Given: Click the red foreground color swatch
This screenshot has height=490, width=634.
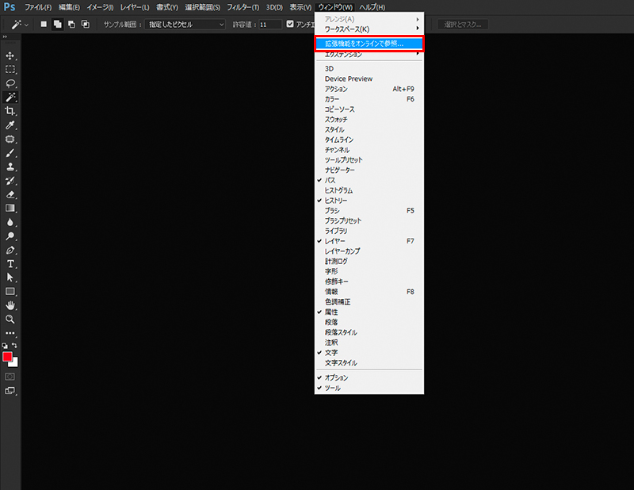Looking at the screenshot, I should pyautogui.click(x=7, y=357).
